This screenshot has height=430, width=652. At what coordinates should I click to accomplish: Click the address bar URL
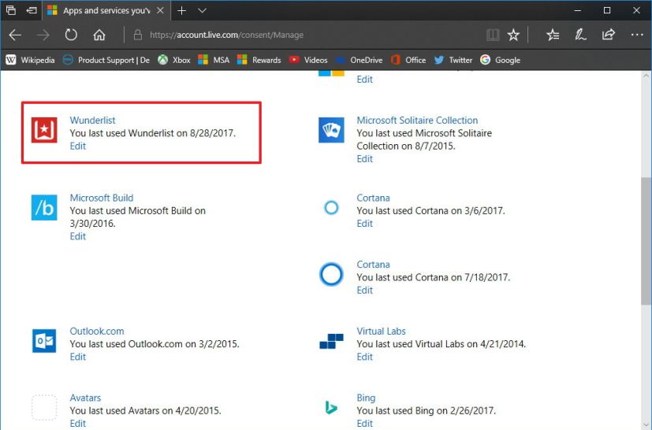226,35
